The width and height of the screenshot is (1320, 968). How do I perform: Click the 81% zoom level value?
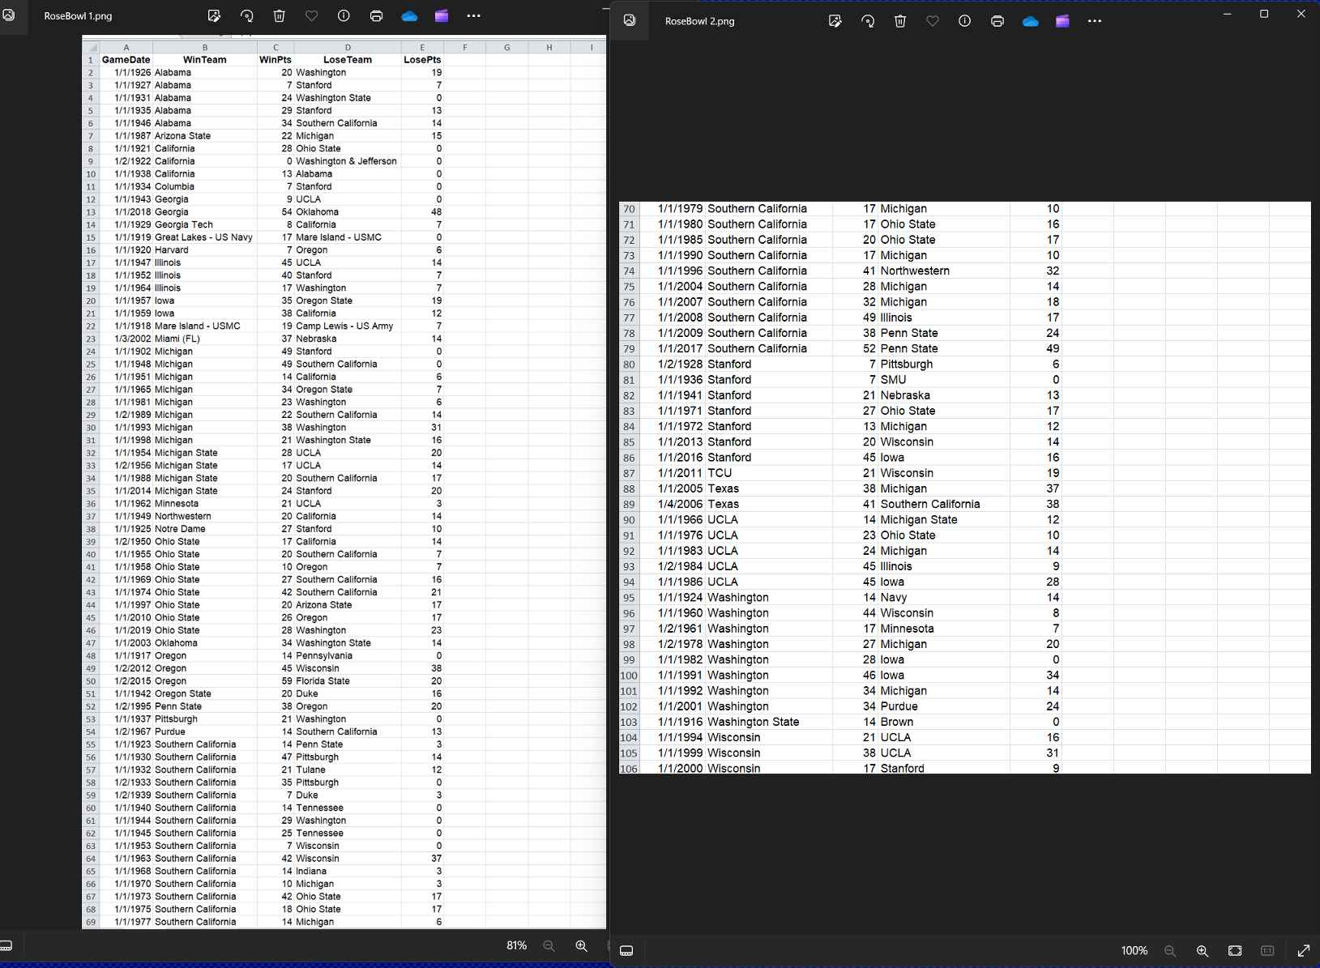(x=516, y=946)
